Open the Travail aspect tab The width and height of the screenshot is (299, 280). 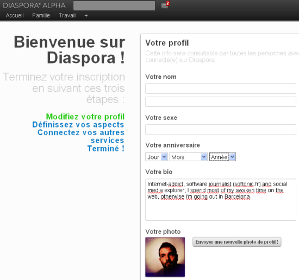click(x=67, y=15)
